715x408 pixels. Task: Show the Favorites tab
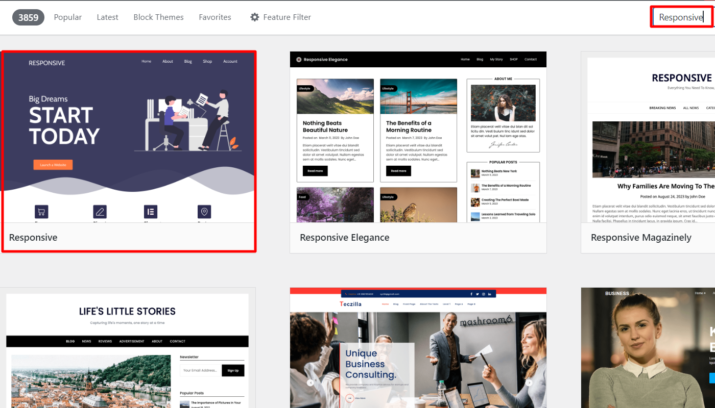click(215, 17)
